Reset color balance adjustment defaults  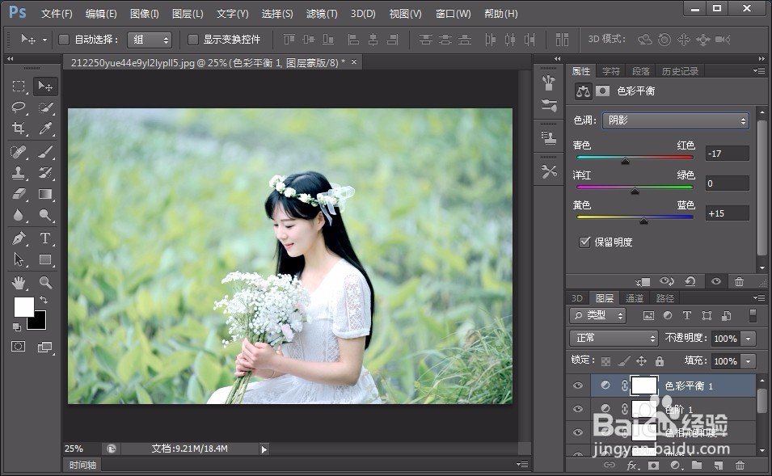690,281
